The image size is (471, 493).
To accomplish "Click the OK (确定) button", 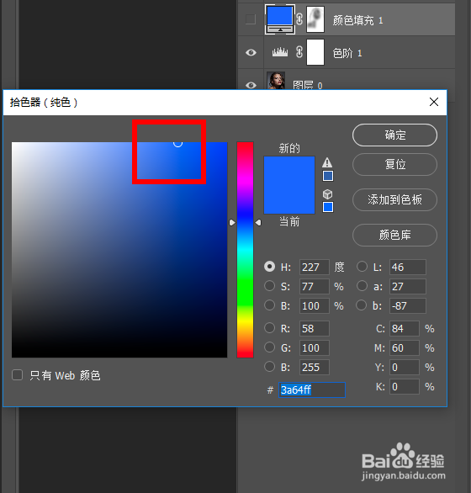I will (x=395, y=135).
